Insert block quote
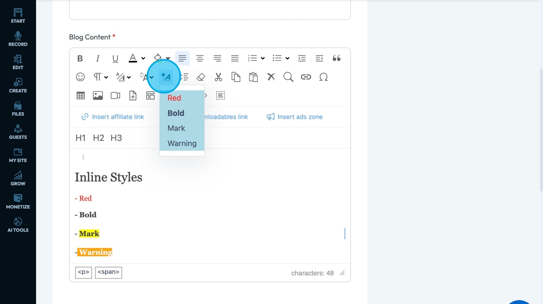Screen dimensions: 543x304 click(336, 58)
